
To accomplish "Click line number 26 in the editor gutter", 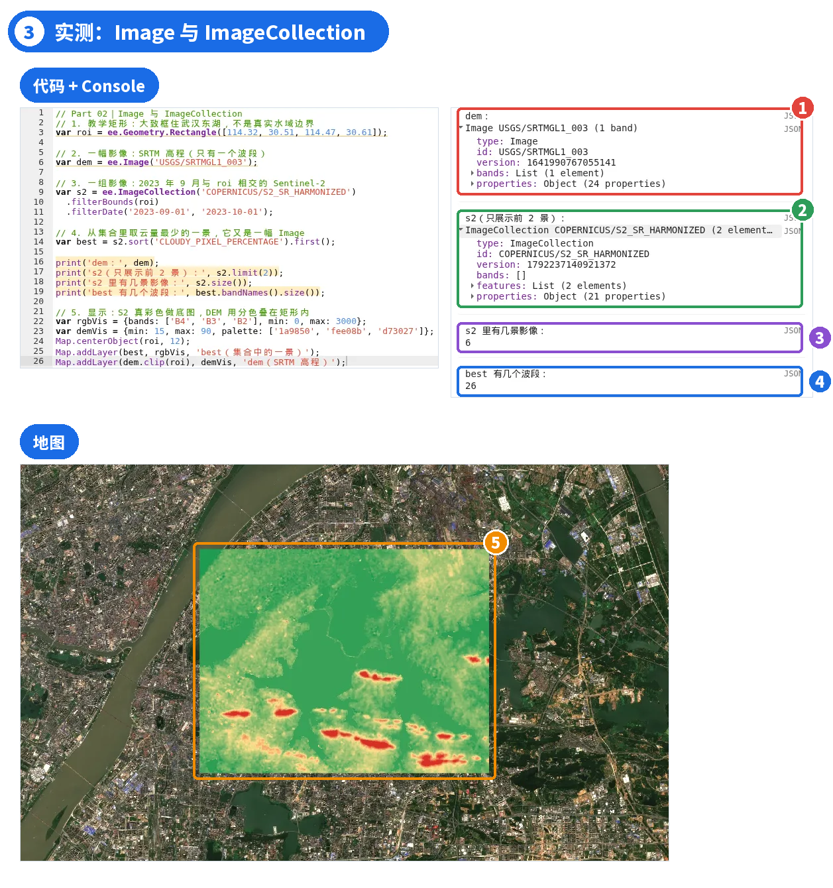I will tap(38, 361).
